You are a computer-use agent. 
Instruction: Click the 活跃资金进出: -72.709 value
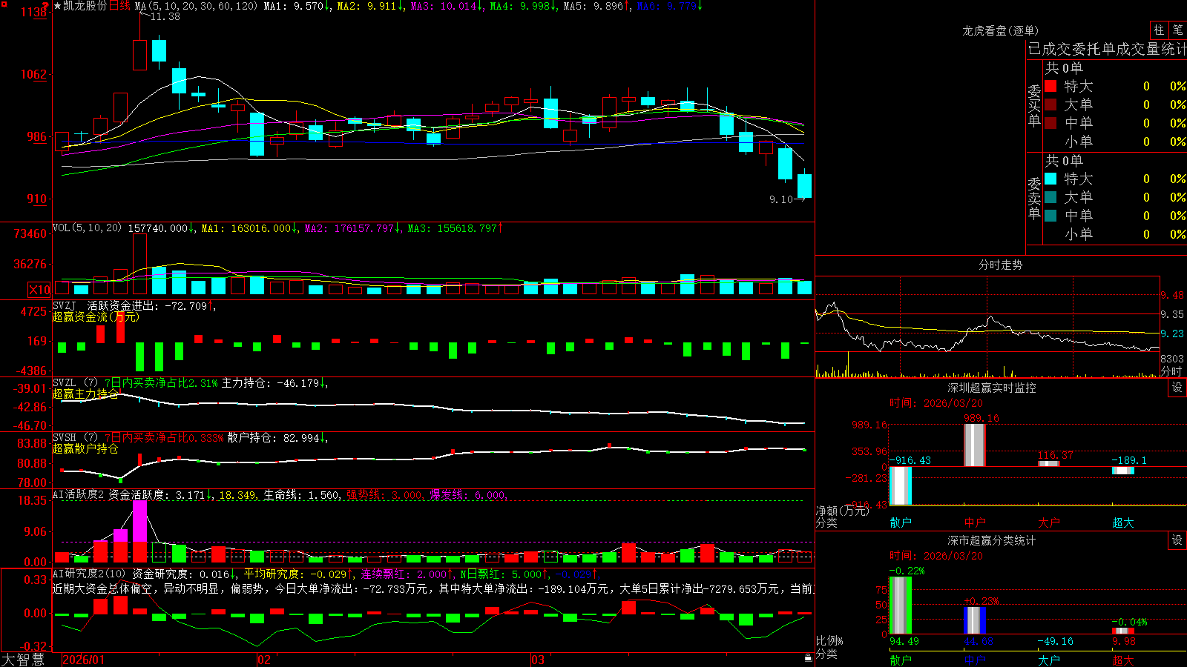[x=151, y=305]
